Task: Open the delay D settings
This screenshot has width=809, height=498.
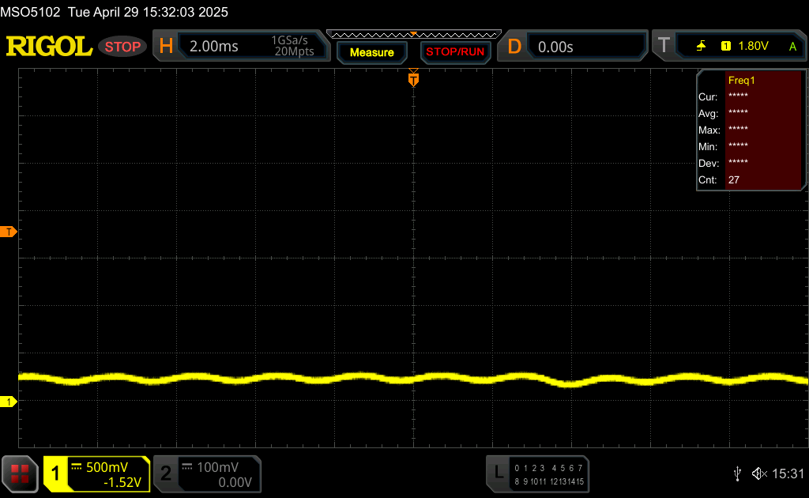Action: coord(514,47)
